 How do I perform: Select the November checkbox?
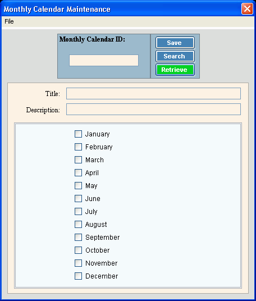point(78,263)
